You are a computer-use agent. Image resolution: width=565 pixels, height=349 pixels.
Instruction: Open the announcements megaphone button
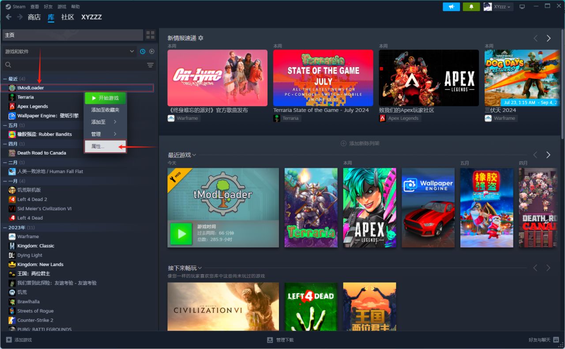[x=451, y=7]
